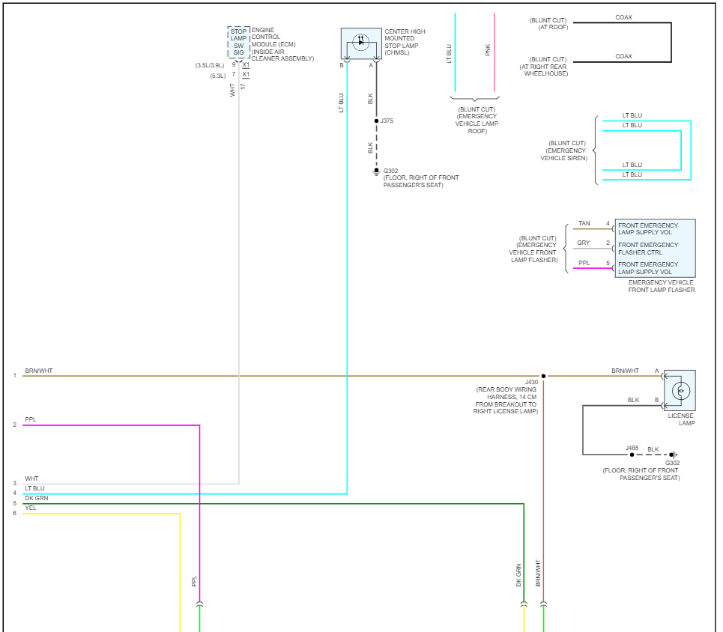The width and height of the screenshot is (723, 632).
Task: Select the GRY wire label at pin 2
Action: coord(584,243)
